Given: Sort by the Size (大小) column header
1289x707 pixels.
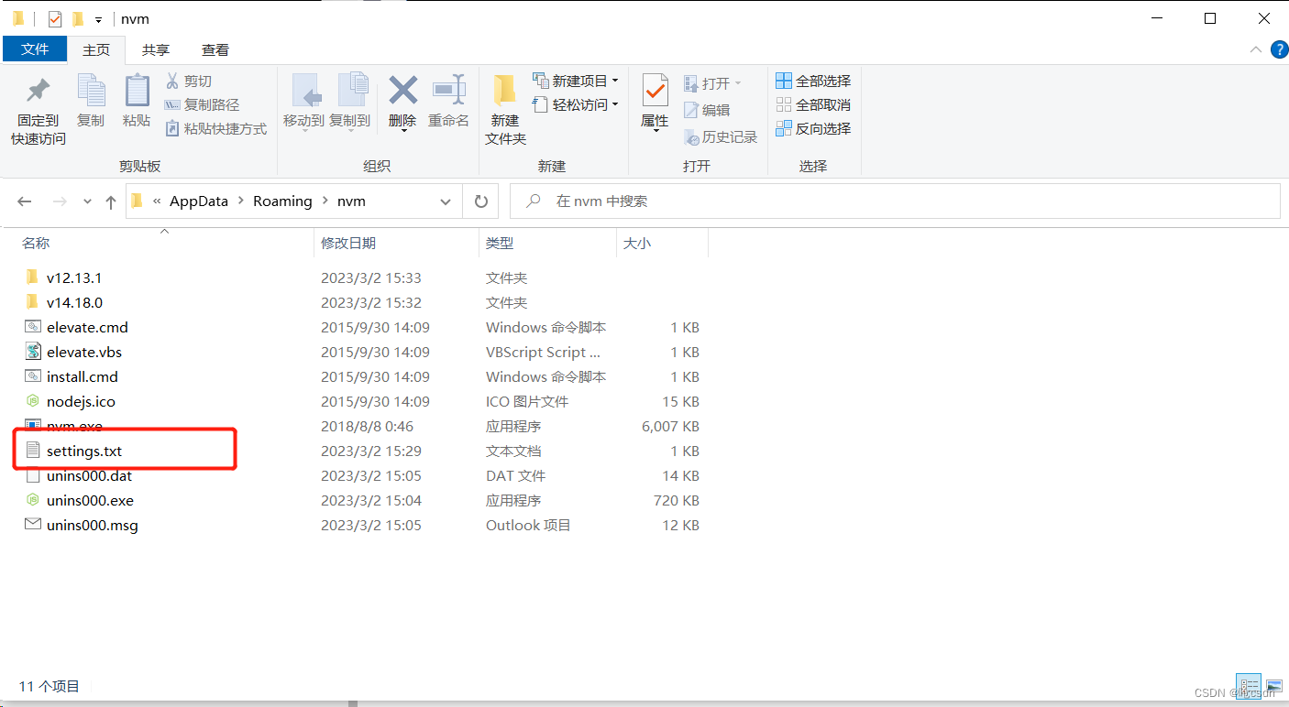Looking at the screenshot, I should tap(637, 243).
